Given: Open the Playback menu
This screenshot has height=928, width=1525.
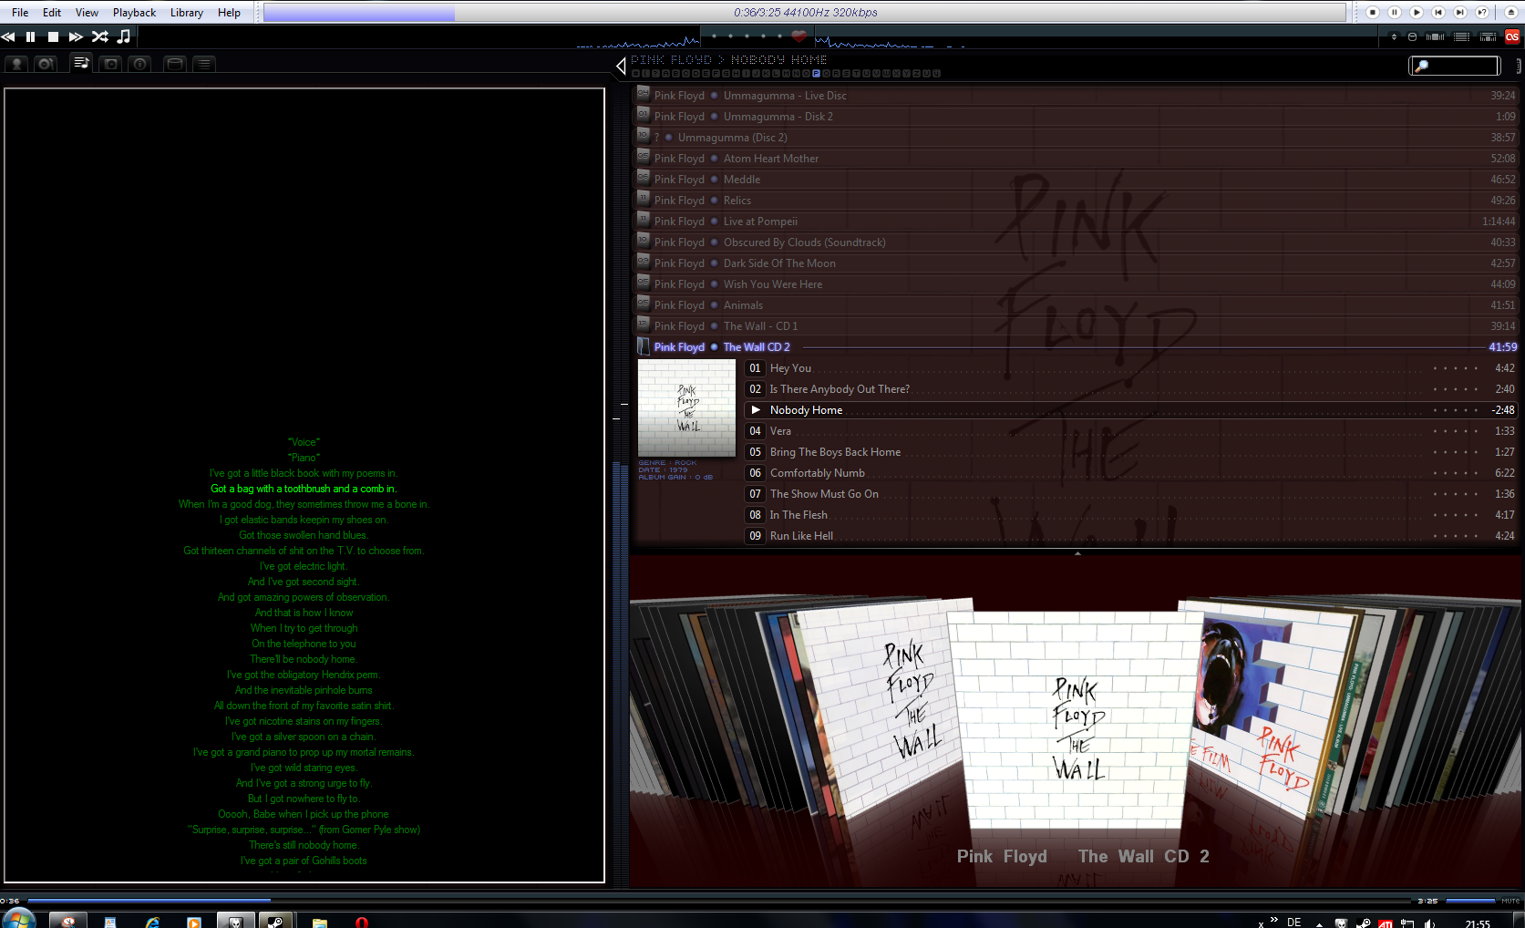Looking at the screenshot, I should [x=134, y=12].
